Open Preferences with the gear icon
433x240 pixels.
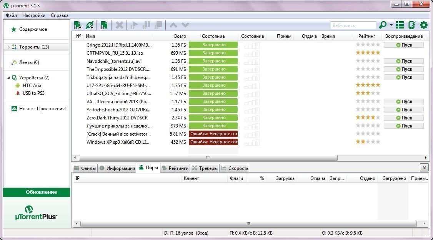[423, 25]
